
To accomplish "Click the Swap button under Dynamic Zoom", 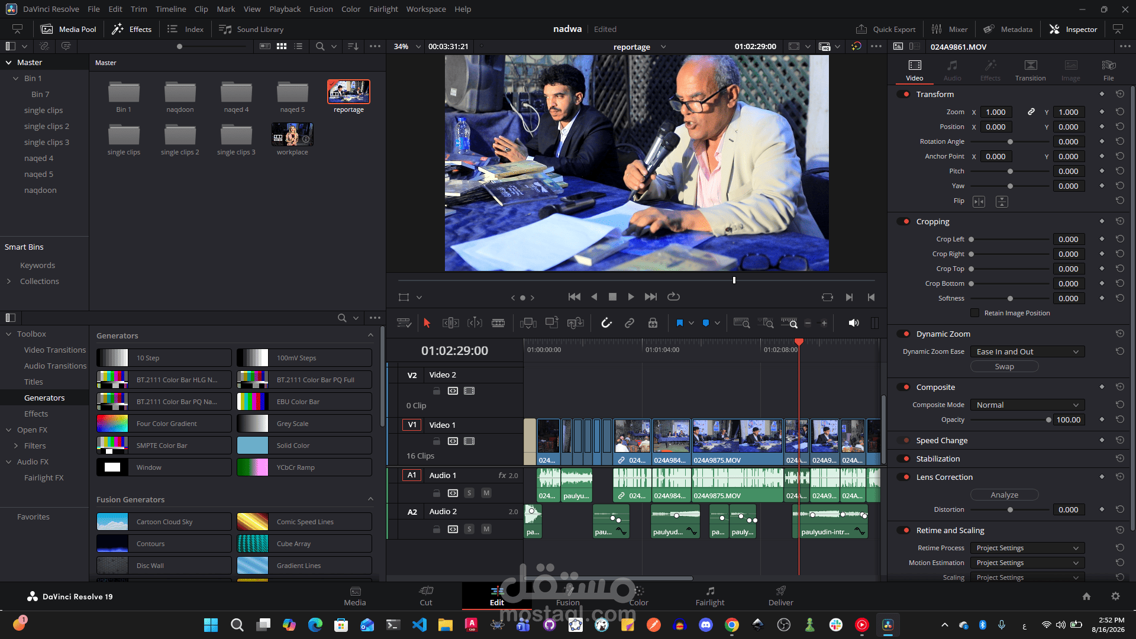I will (x=1004, y=367).
